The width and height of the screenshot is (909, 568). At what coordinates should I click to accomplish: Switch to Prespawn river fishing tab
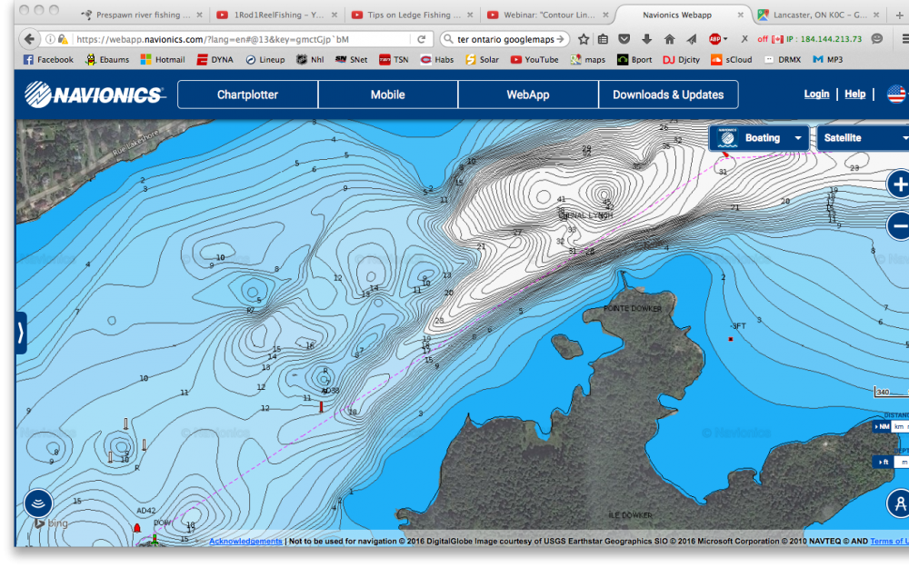point(143,15)
